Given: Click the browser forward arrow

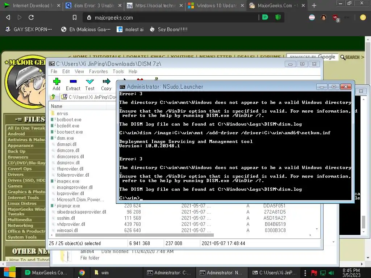Looking at the screenshot, I should tap(20, 17).
